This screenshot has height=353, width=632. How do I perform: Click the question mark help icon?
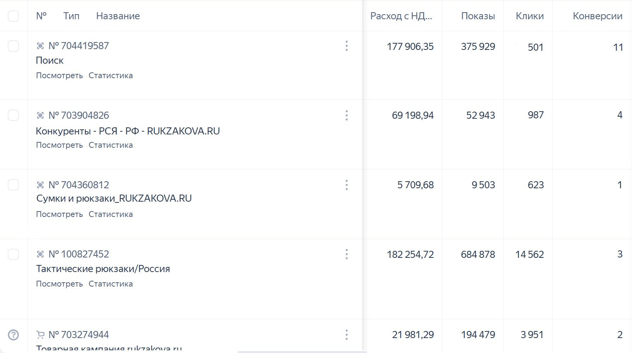point(13,335)
